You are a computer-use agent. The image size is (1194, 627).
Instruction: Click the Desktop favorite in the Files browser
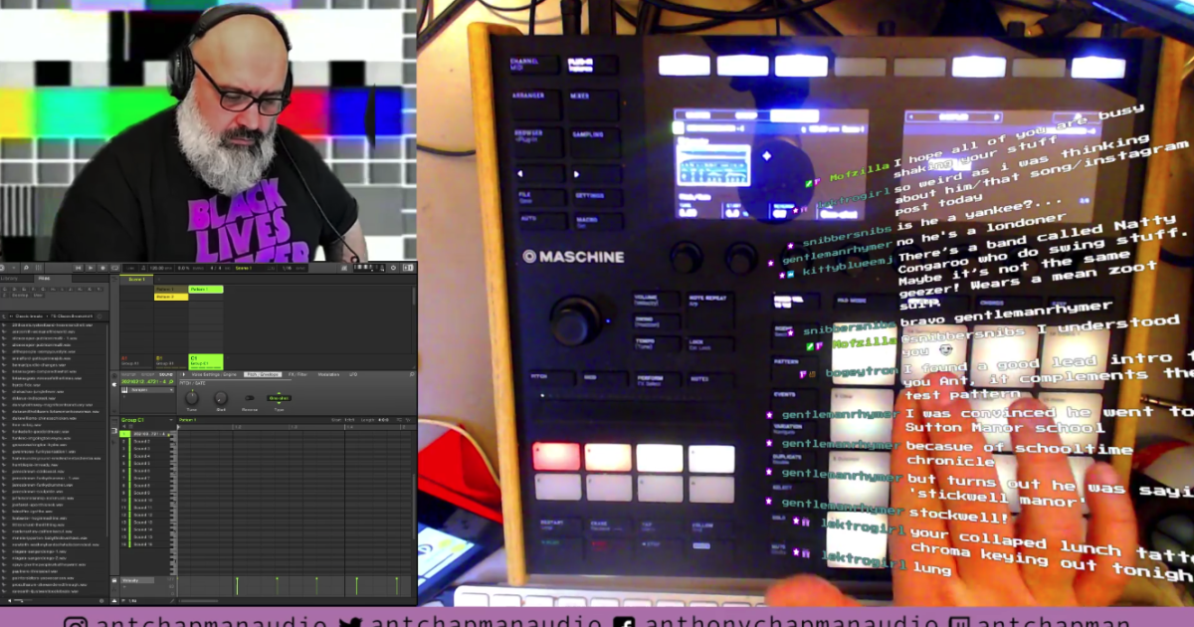coord(20,296)
